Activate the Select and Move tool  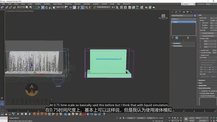click(x=43, y=7)
